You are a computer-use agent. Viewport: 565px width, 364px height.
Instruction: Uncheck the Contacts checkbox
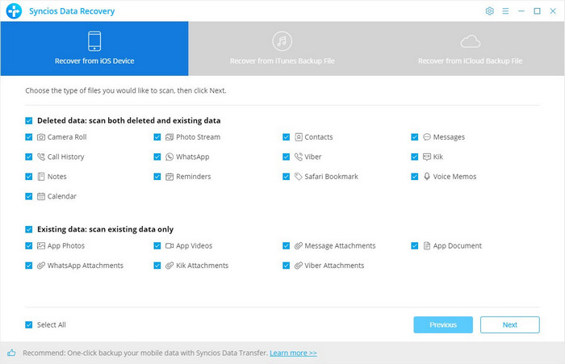[286, 137]
